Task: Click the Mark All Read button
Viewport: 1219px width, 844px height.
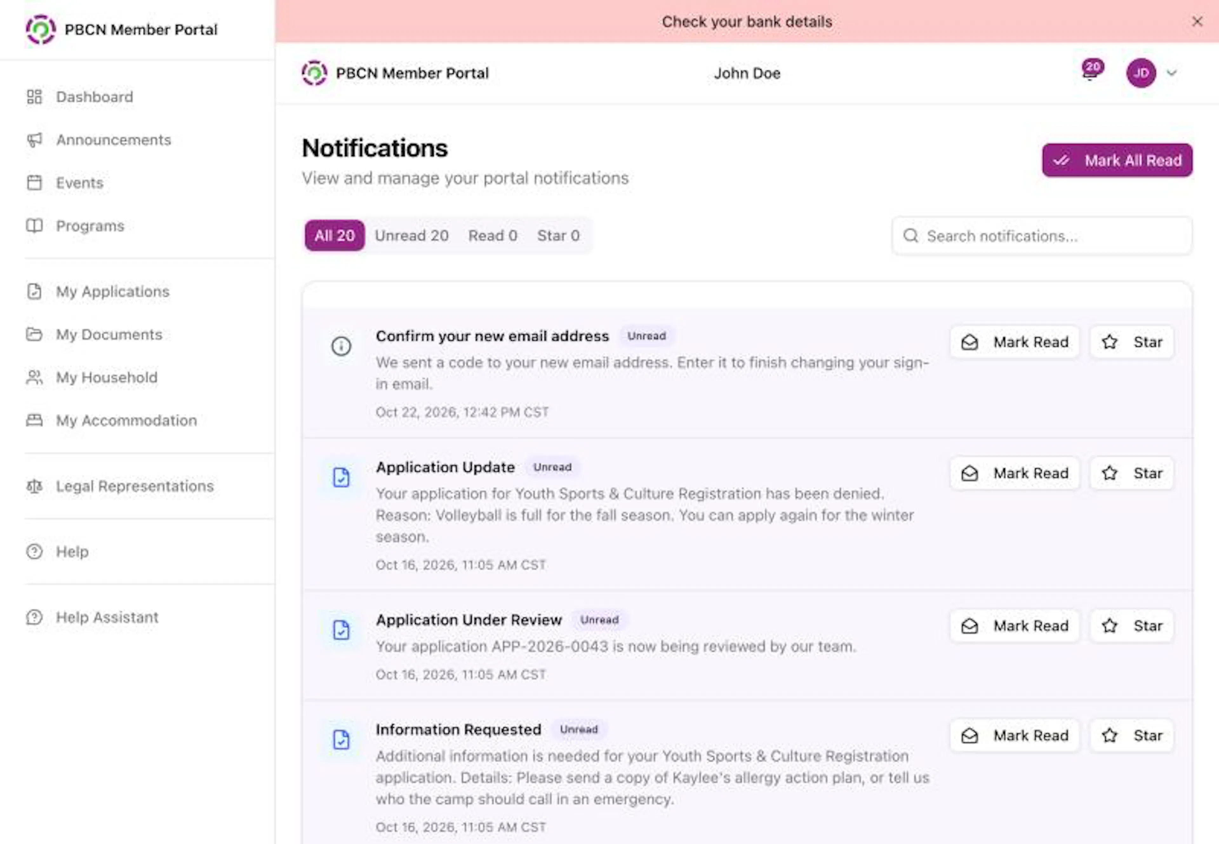Action: tap(1117, 160)
